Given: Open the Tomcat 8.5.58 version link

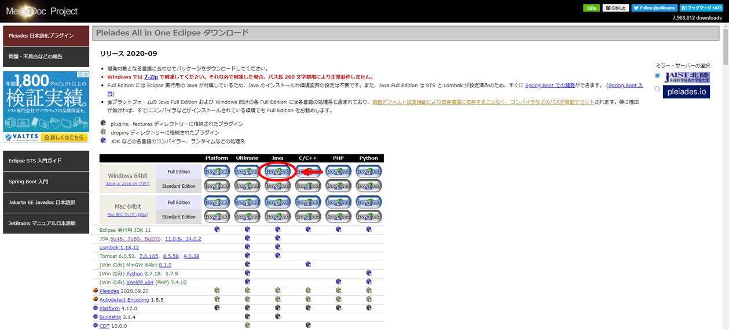Looking at the screenshot, I should pos(172,256).
